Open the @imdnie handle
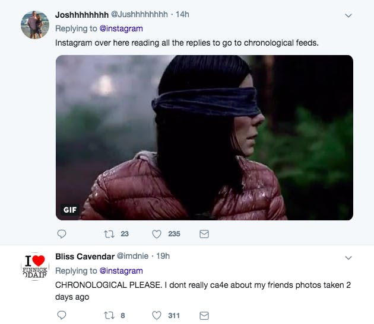Screen dimensions: 374x324 click(x=132, y=256)
